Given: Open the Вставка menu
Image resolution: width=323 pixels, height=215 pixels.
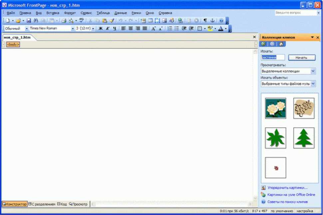Looking at the screenshot, I should coord(53,13).
